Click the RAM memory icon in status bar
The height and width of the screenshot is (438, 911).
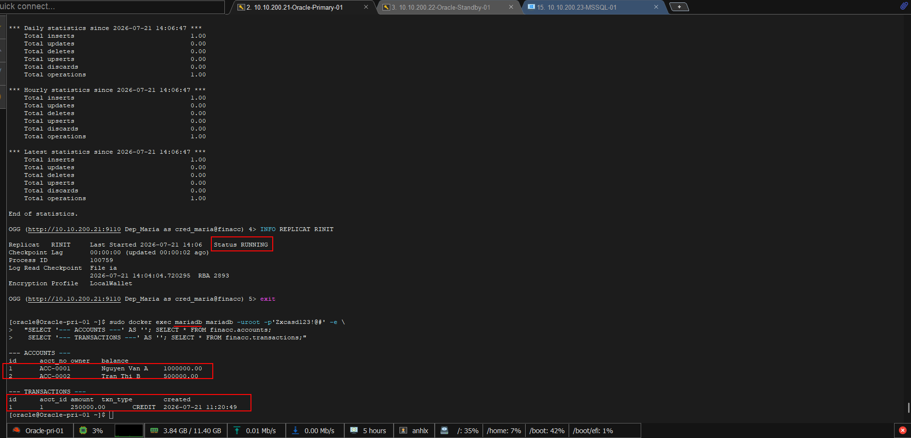pyautogui.click(x=154, y=430)
